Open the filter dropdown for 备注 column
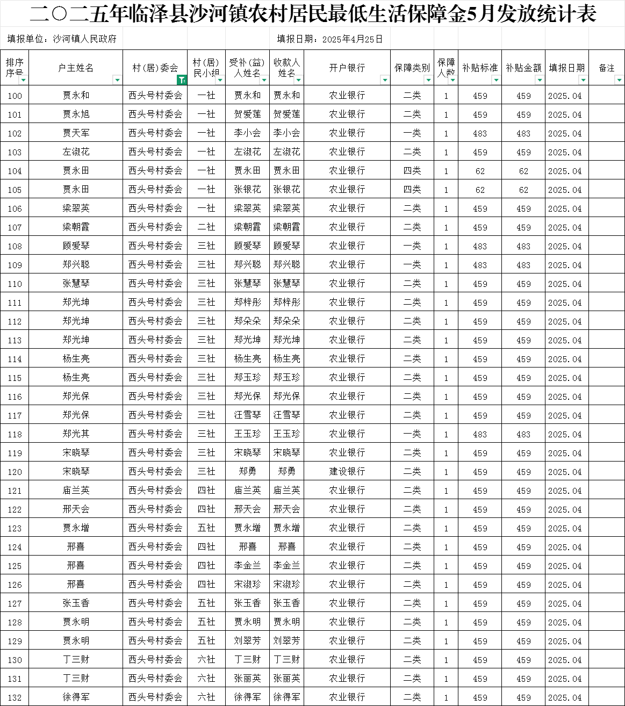The height and width of the screenshot is (706, 625). pos(619,80)
